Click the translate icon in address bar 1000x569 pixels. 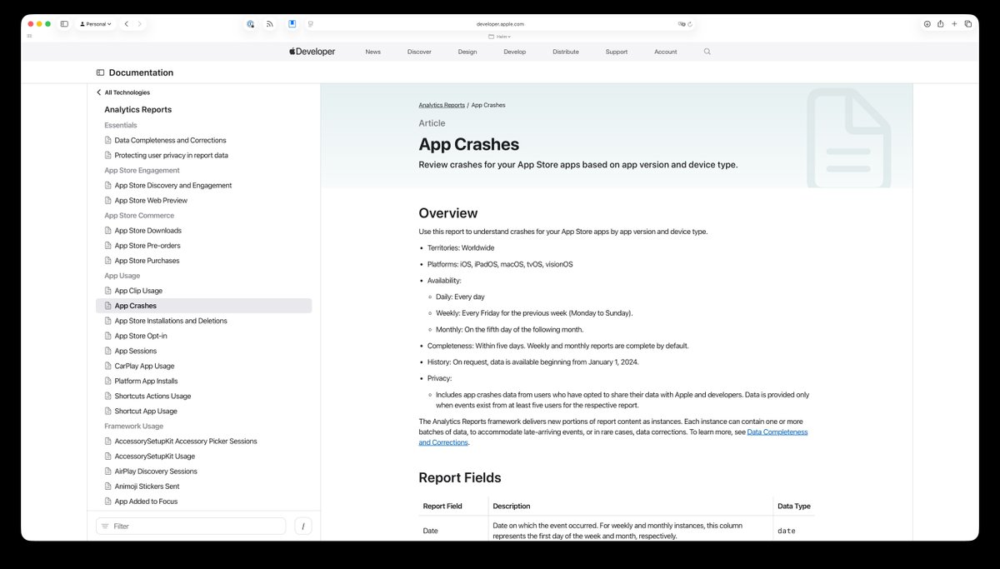[682, 24]
